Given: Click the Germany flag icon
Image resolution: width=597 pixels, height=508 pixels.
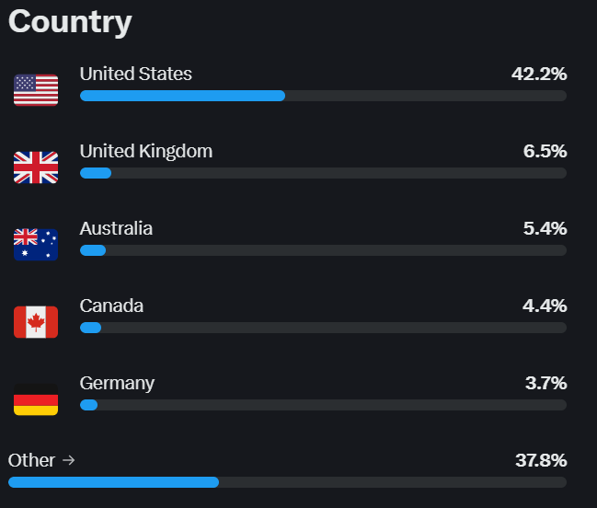Looking at the screenshot, I should click(x=36, y=399).
